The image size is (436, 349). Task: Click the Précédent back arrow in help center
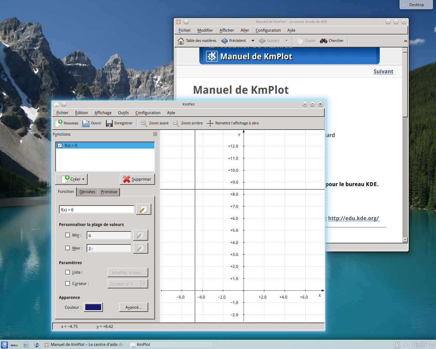click(224, 41)
